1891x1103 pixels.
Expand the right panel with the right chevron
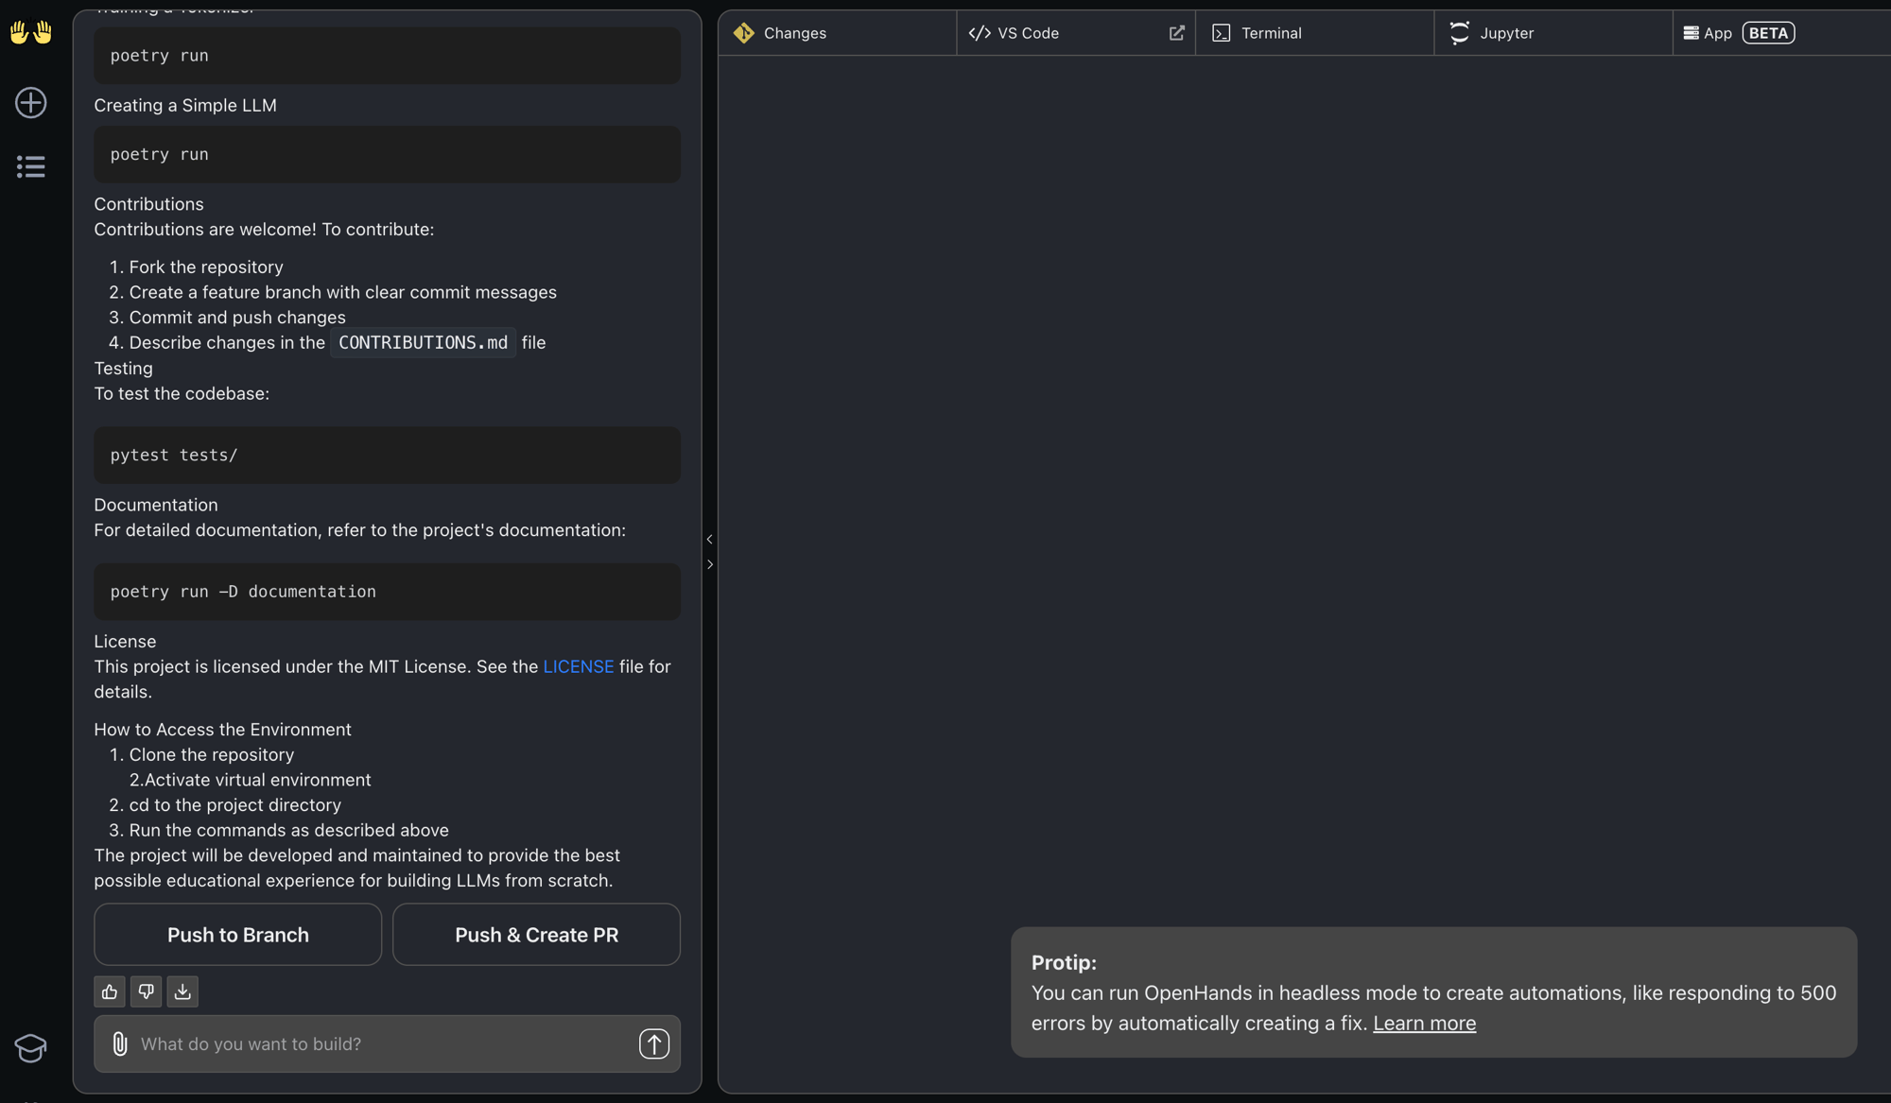pyautogui.click(x=710, y=564)
